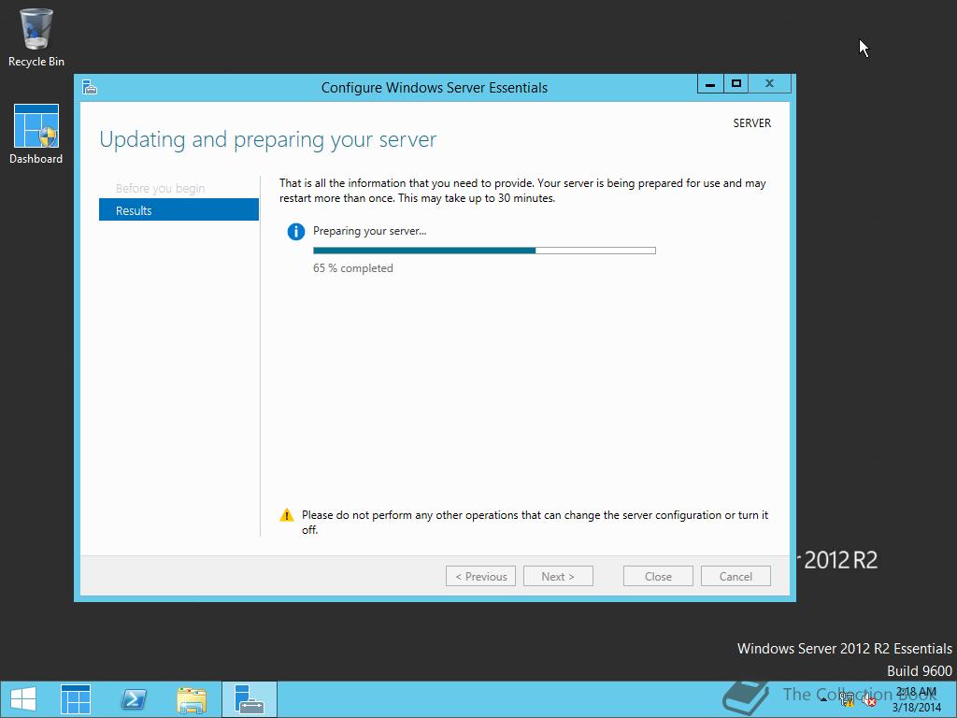
Task: Click the Next > button
Action: pos(558,576)
